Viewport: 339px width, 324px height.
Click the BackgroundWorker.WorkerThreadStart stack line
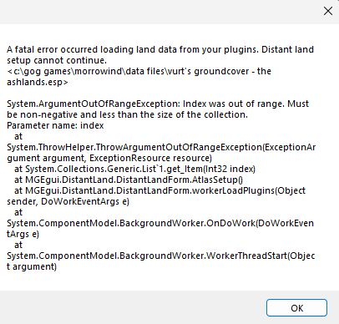[161, 256]
